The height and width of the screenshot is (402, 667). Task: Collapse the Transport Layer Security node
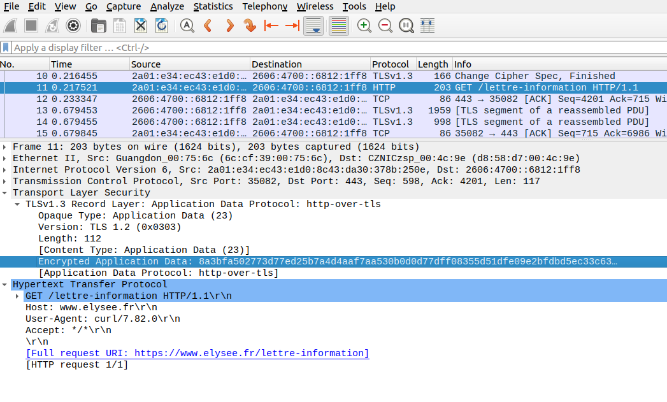click(4, 192)
